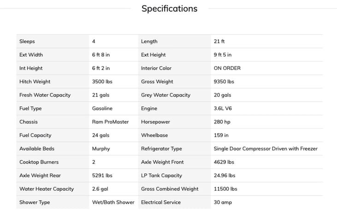The height and width of the screenshot is (216, 337).
Task: Click the Specifications heading
Action: (169, 9)
